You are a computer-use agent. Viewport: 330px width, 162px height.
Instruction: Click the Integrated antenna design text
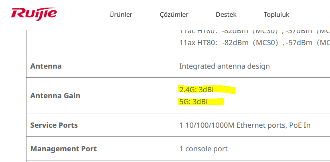225,66
